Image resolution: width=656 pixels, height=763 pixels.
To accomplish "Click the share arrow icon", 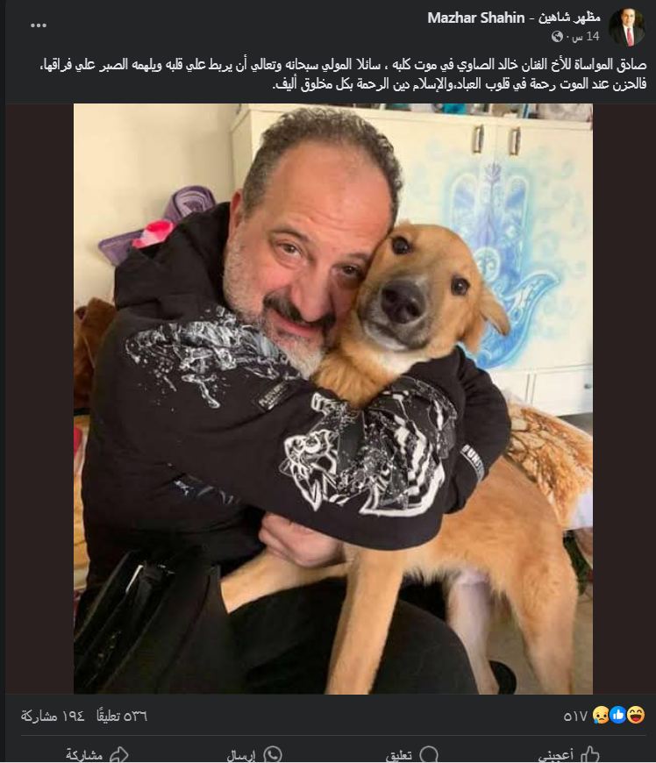I will click(x=118, y=755).
